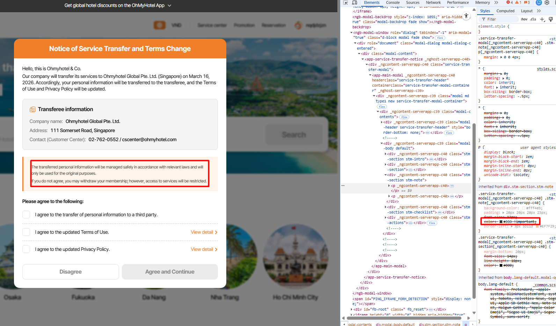The width and height of the screenshot is (556, 326).
Task: Expand the stm-checklist section div
Action: tap(386, 207)
